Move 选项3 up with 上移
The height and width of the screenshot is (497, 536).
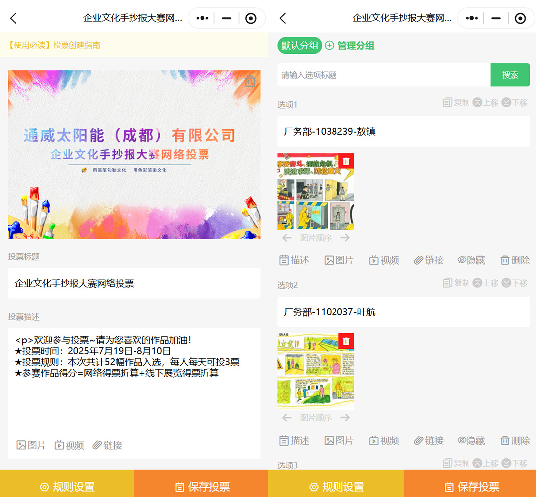pyautogui.click(x=485, y=464)
